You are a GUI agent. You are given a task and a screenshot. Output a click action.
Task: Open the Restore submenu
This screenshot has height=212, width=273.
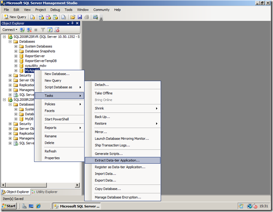[122, 124]
